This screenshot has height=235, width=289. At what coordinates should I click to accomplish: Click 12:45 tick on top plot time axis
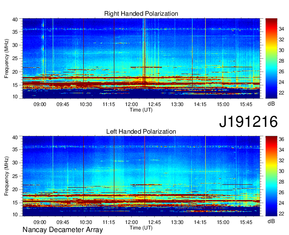coord(154,104)
